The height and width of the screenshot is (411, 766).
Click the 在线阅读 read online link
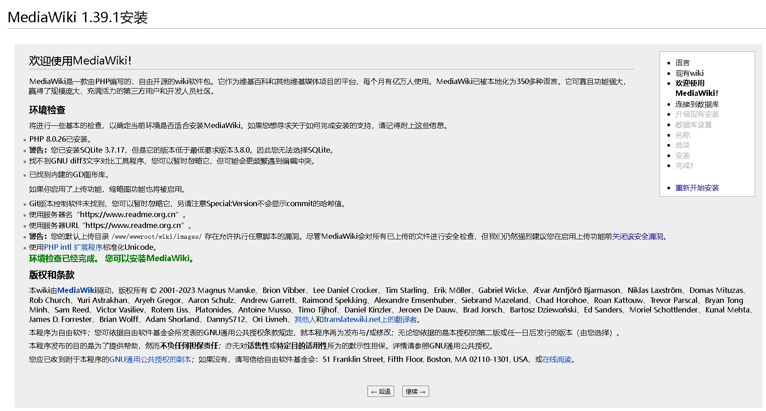(557, 359)
